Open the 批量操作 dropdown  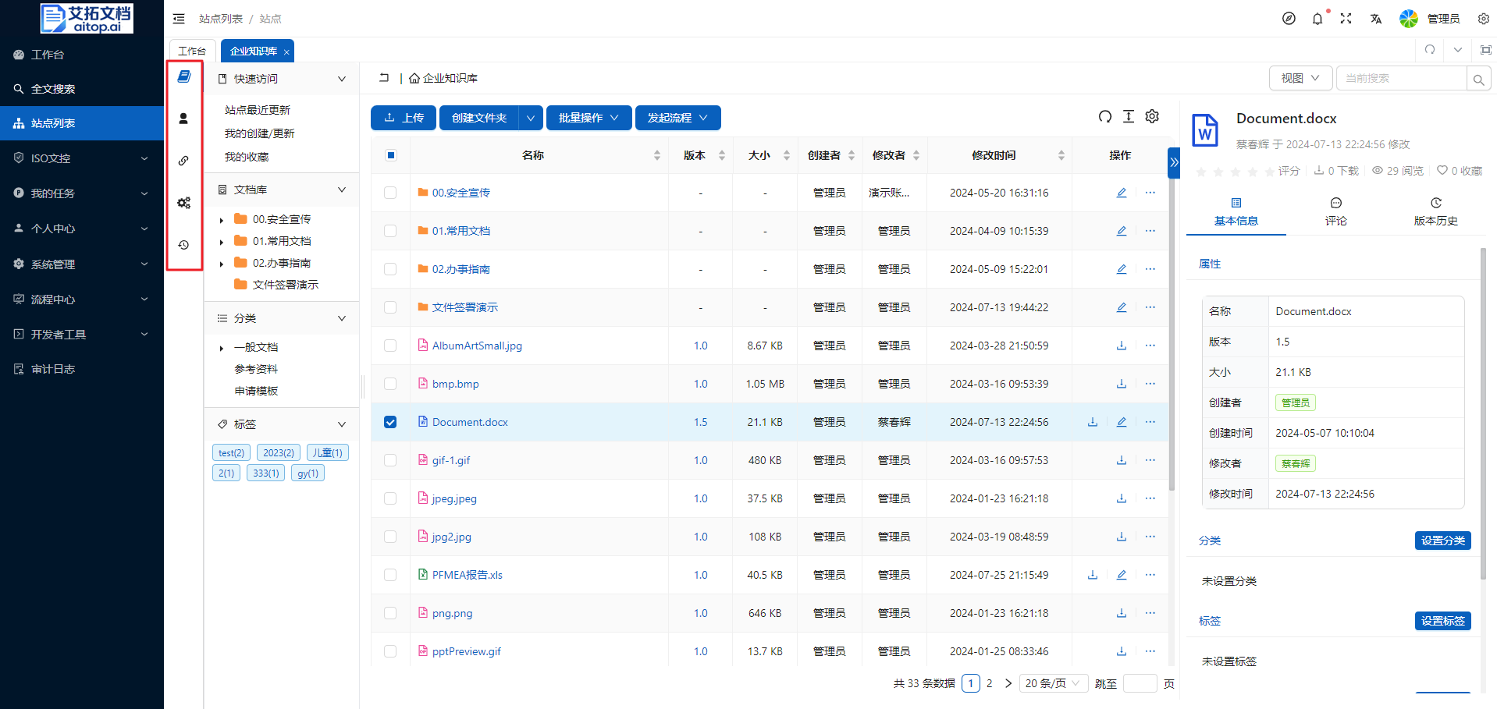pyautogui.click(x=588, y=118)
